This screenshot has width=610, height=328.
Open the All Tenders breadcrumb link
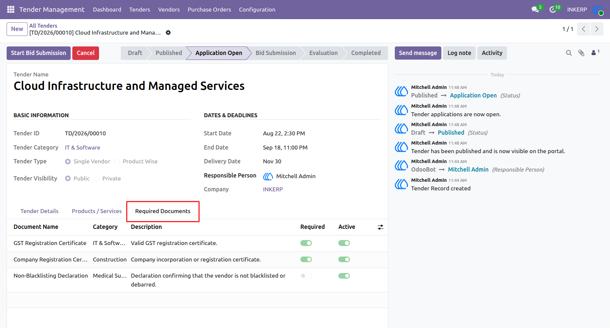point(43,26)
